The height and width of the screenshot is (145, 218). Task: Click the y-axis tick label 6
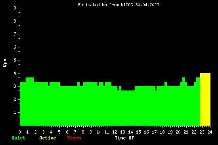[15, 47]
